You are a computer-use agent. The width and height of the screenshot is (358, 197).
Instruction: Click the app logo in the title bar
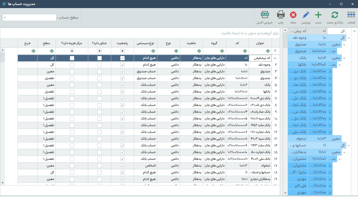click(x=4, y=4)
